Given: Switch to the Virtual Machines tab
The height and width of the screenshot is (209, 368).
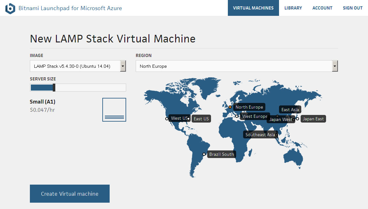Looking at the screenshot, I should (253, 8).
